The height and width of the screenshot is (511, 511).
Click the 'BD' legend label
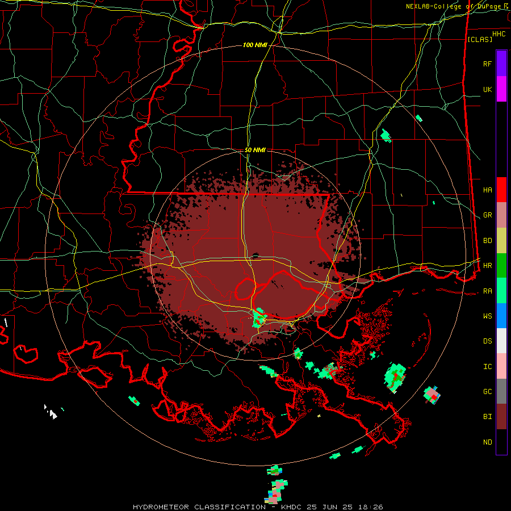tap(487, 241)
